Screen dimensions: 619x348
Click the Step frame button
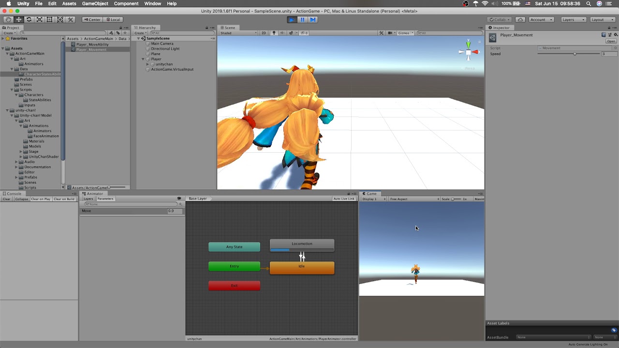pyautogui.click(x=313, y=20)
